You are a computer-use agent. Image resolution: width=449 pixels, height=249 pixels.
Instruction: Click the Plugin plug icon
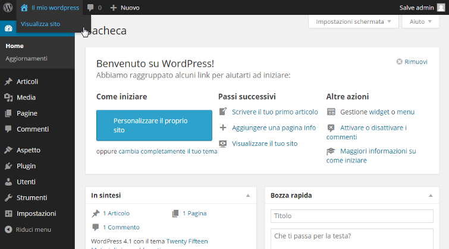click(x=8, y=166)
